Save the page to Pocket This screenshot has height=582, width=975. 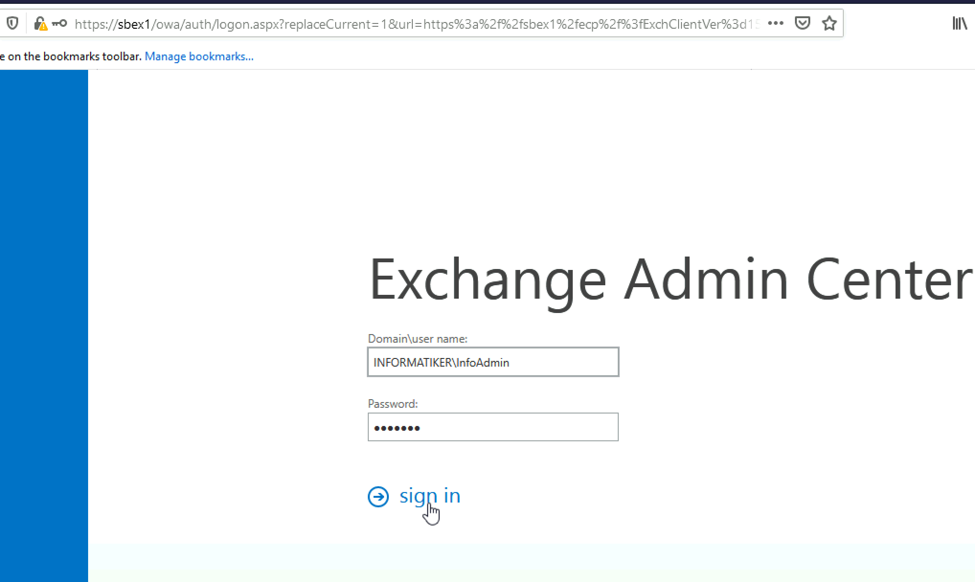click(x=803, y=23)
